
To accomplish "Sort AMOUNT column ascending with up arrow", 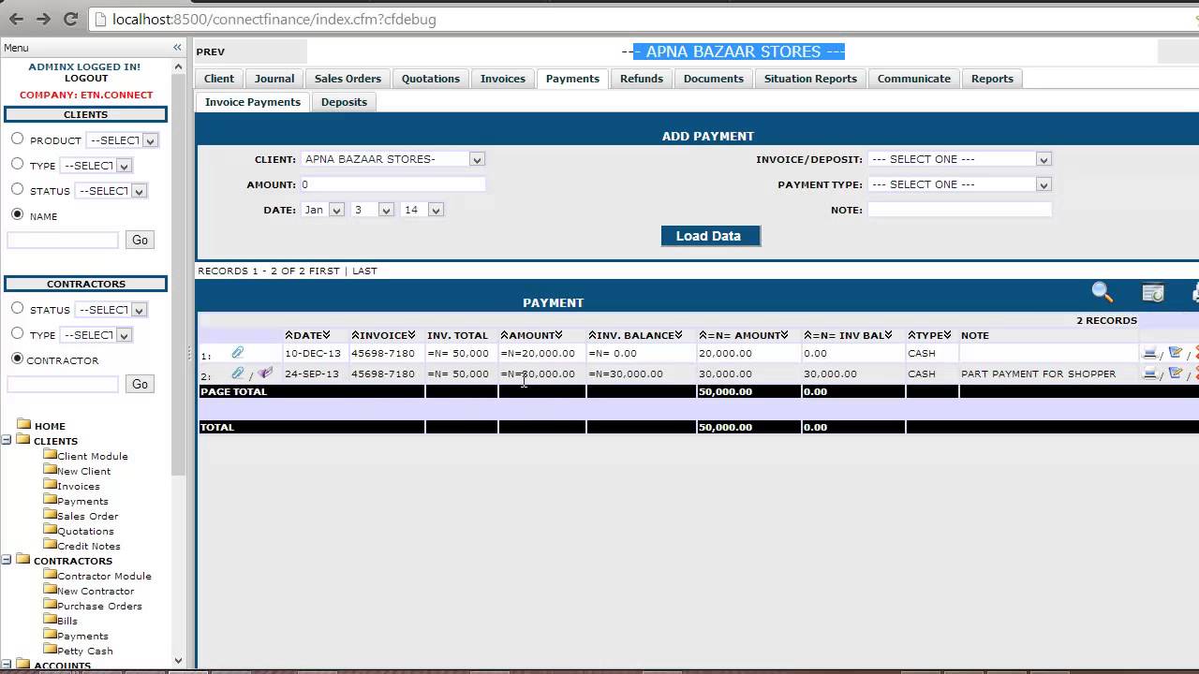I will click(504, 335).
